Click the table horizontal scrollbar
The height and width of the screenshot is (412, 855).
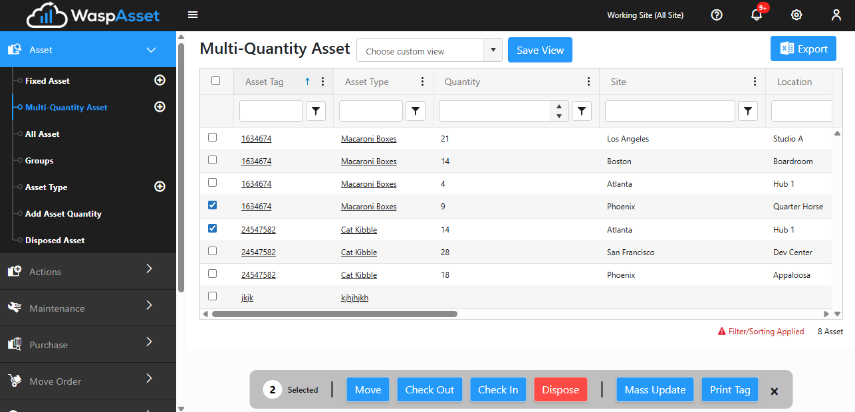pos(334,314)
